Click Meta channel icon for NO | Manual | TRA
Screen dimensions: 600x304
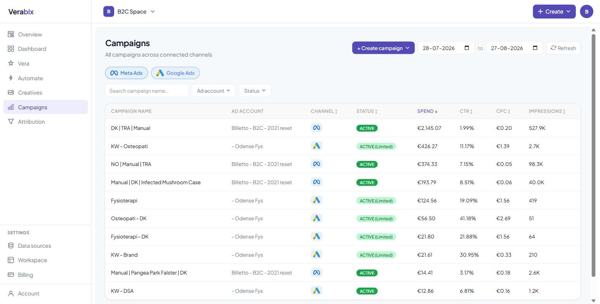(x=317, y=164)
